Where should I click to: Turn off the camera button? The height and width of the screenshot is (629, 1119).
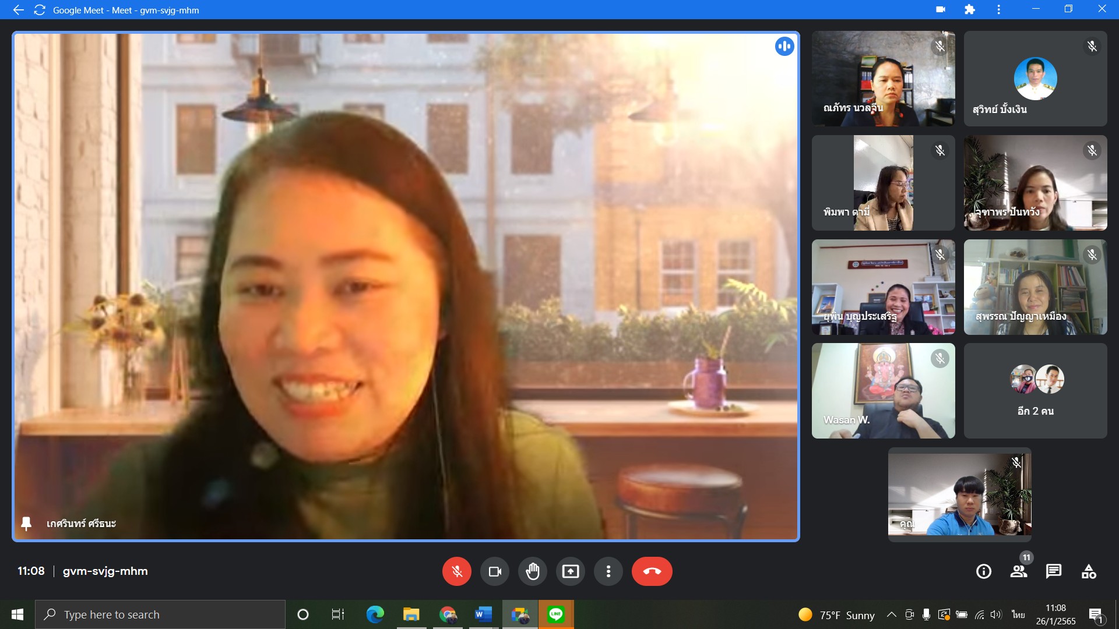point(495,571)
